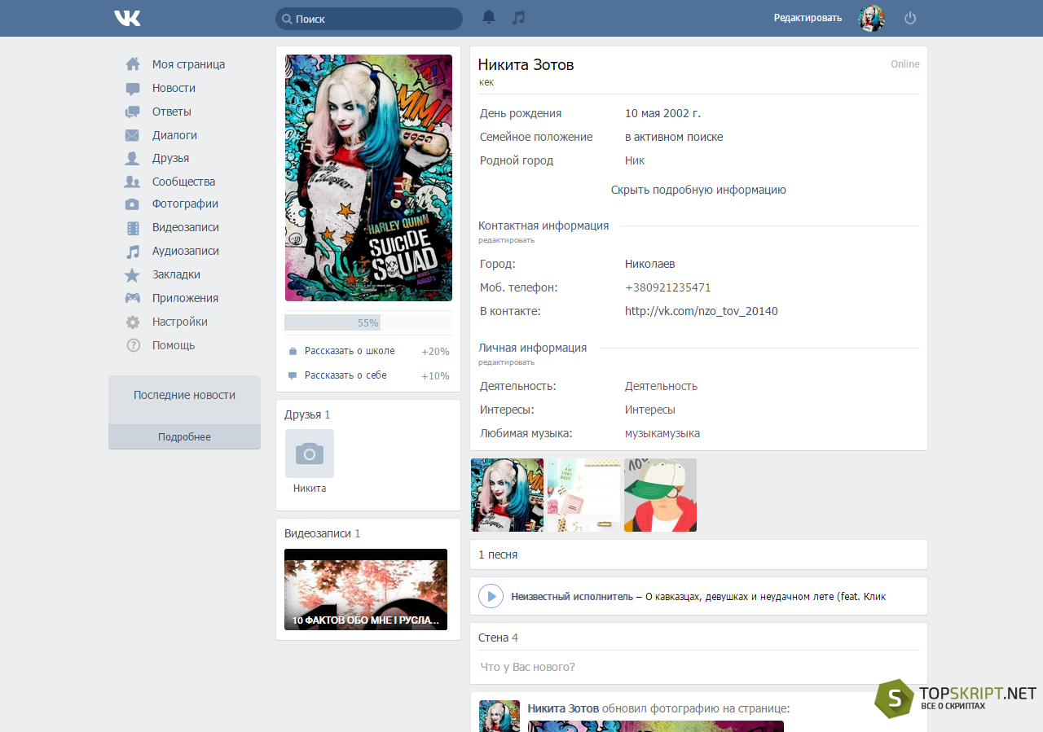Open the middle pastel photo thumbnail
Image resolution: width=1043 pixels, height=732 pixels.
coord(583,495)
